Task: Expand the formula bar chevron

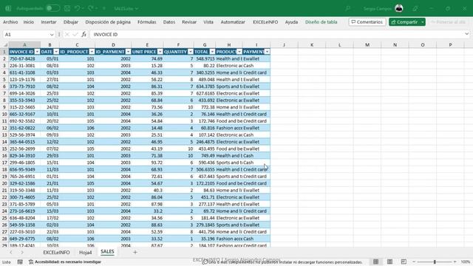Action: (x=467, y=34)
